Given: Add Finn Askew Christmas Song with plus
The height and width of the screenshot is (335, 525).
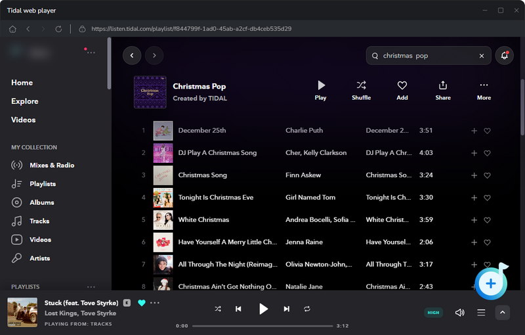Looking at the screenshot, I should coord(474,175).
